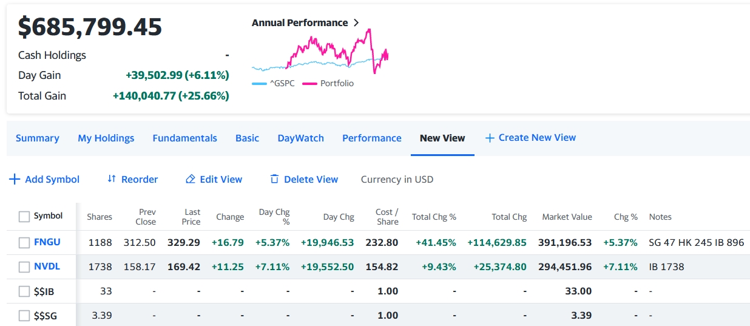Go to the Fundamentals tab
750x326 pixels.
coord(184,138)
